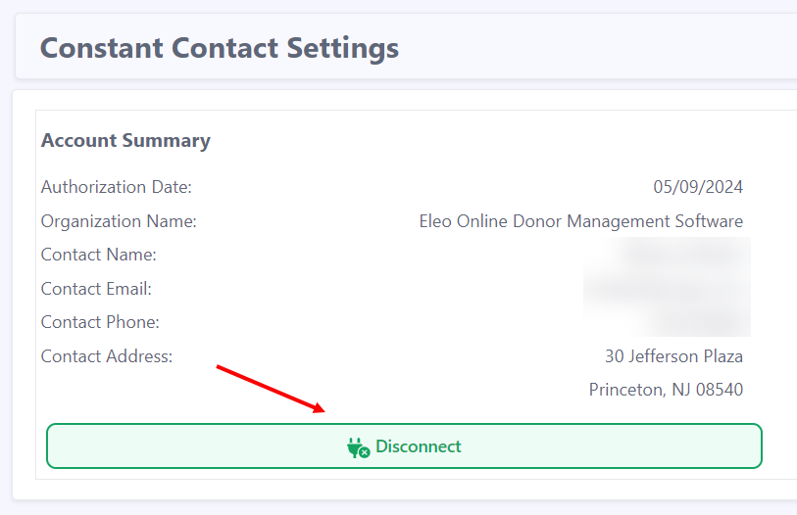Click the Contact Email label
The width and height of the screenshot is (797, 515).
[x=96, y=289]
